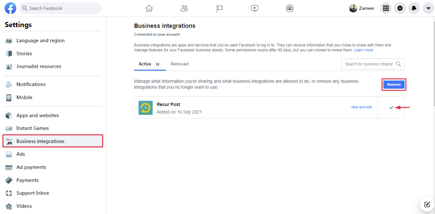
Task: Click the Recur Post name text
Action: [168, 104]
